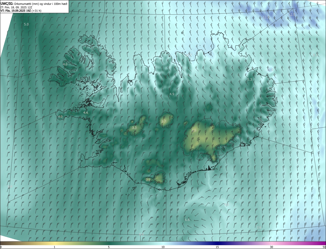Click the 4.6 value over the Westfjords
The width and height of the screenshot is (326, 249).
tap(65, 64)
